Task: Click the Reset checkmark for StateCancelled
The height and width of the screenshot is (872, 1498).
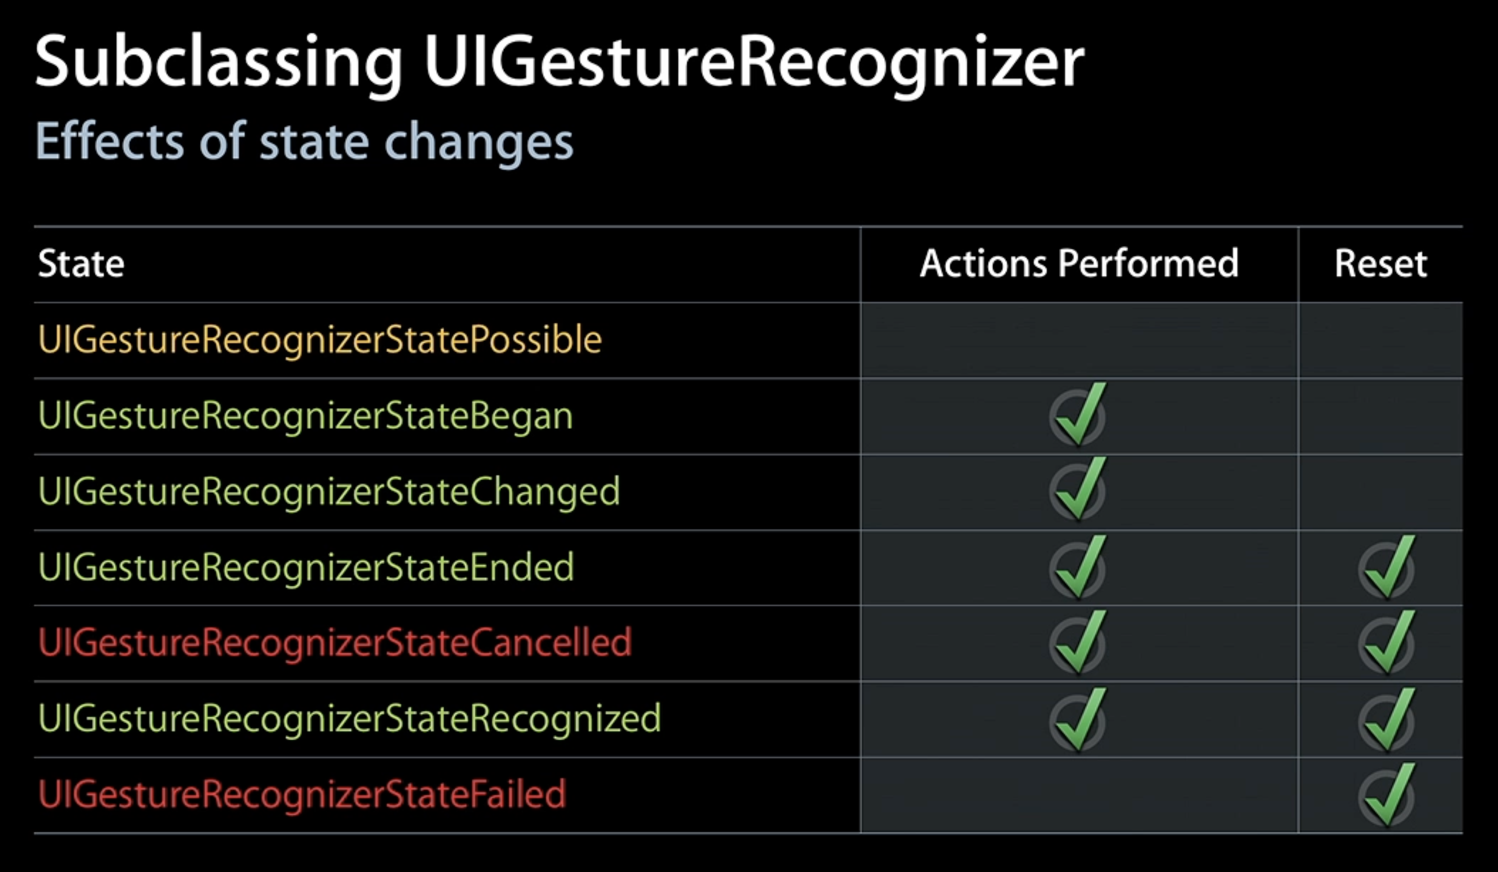Action: 1387,643
